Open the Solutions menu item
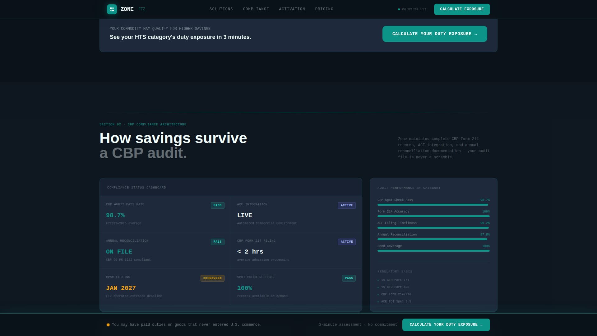 pyautogui.click(x=221, y=9)
